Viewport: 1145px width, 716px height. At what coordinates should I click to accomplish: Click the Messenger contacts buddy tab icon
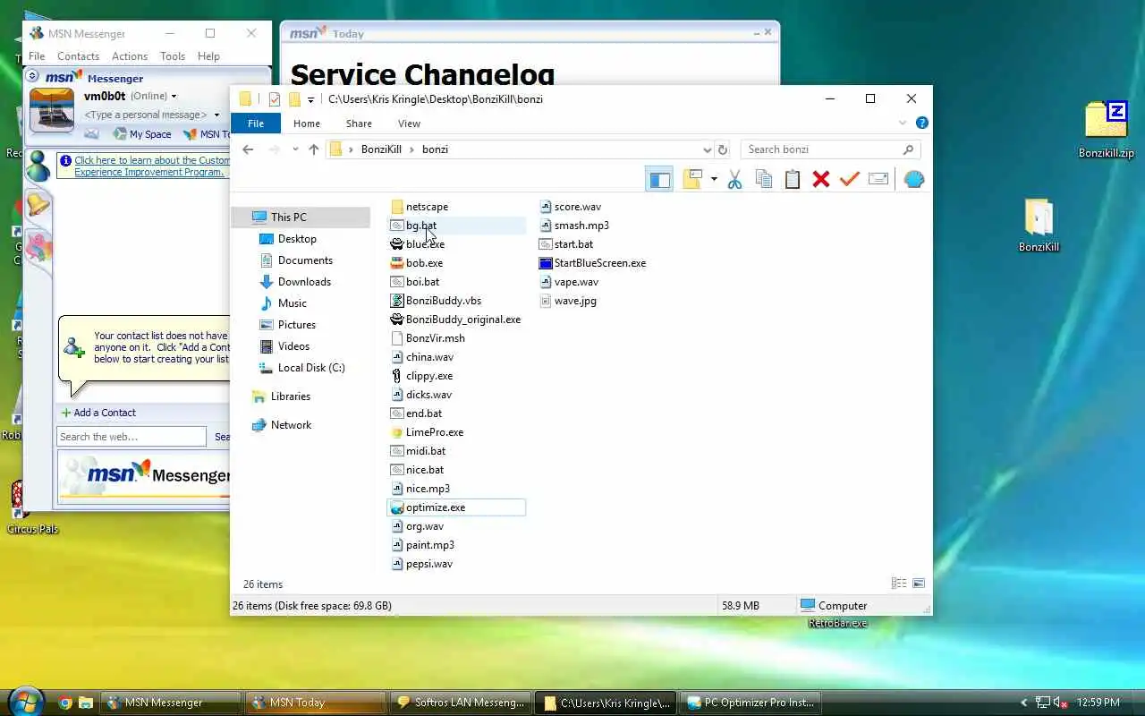(38, 166)
